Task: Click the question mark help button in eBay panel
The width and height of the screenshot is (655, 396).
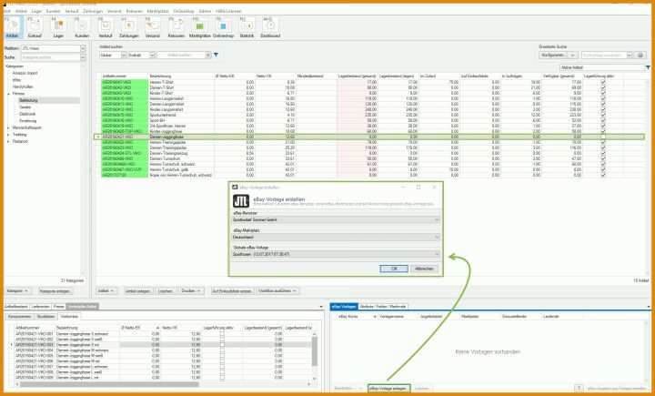Action: pyautogui.click(x=579, y=389)
